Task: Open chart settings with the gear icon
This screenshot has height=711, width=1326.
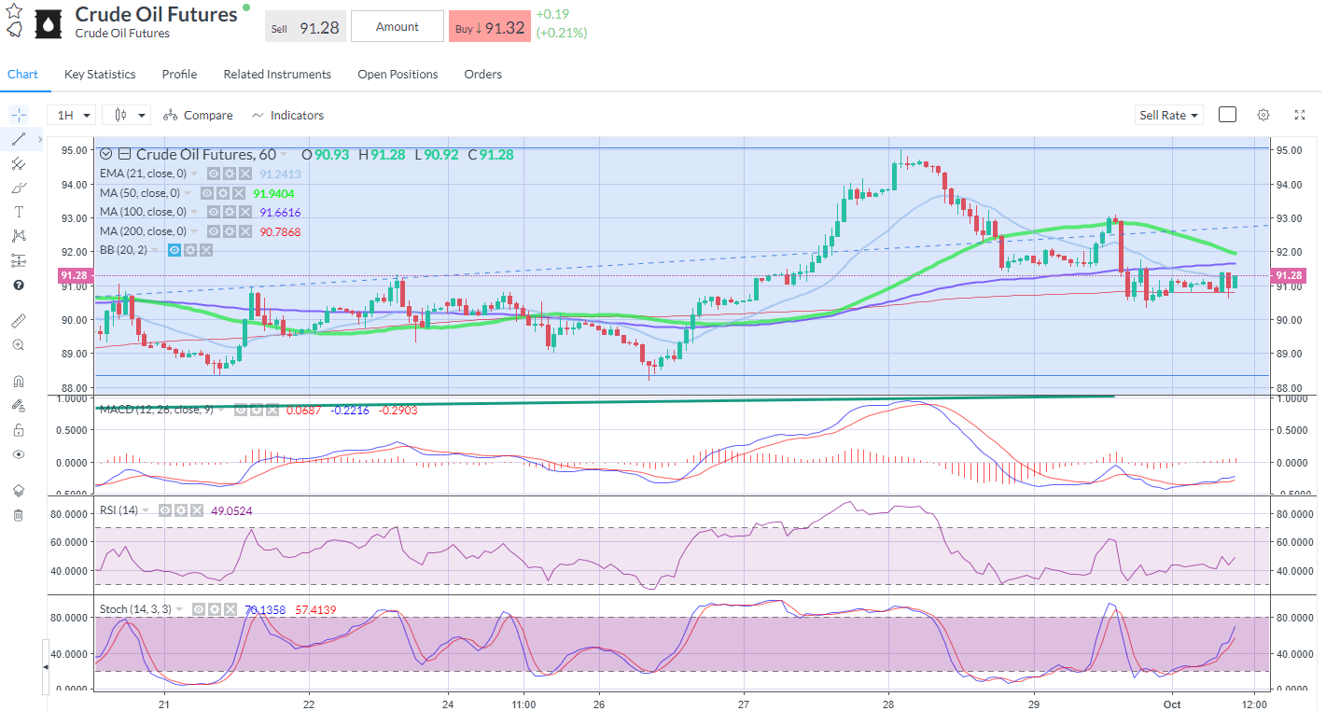Action: tap(1263, 114)
